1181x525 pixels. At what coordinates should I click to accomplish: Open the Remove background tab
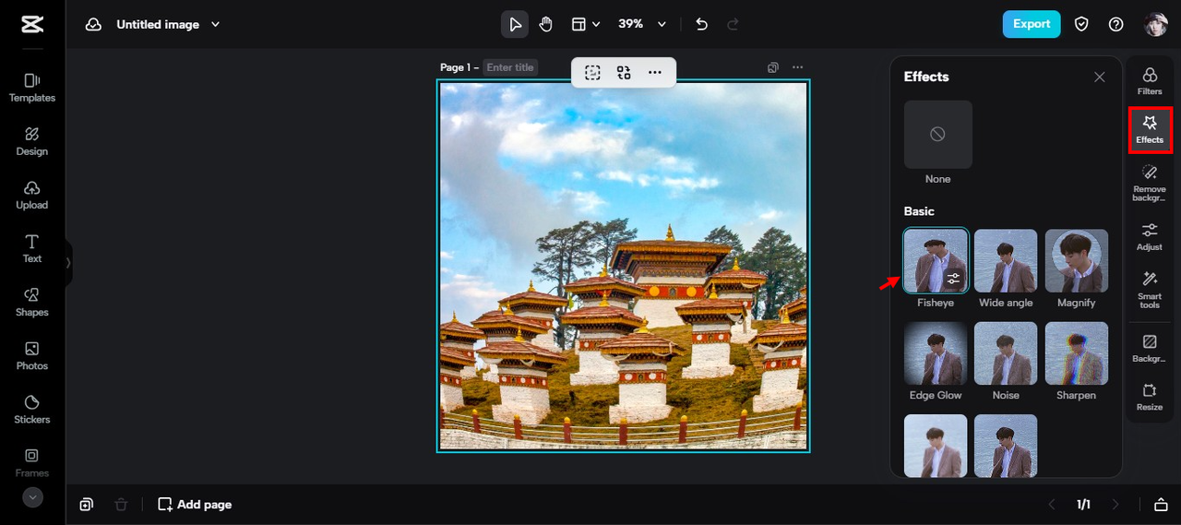(x=1150, y=183)
